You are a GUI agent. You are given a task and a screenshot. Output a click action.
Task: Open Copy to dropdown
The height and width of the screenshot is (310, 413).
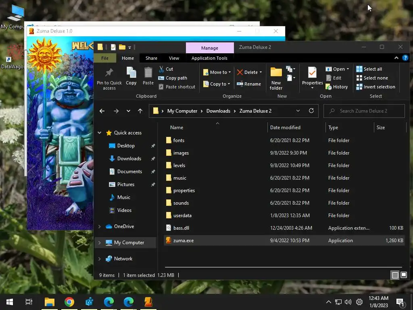pos(217,84)
